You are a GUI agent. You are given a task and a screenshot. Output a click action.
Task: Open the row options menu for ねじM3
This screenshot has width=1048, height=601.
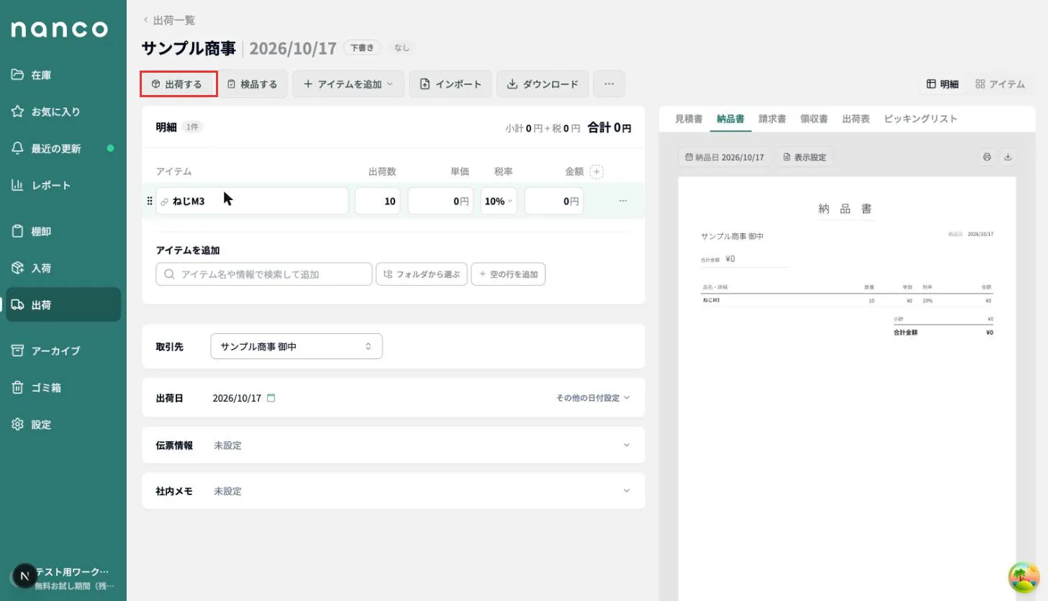[623, 201]
